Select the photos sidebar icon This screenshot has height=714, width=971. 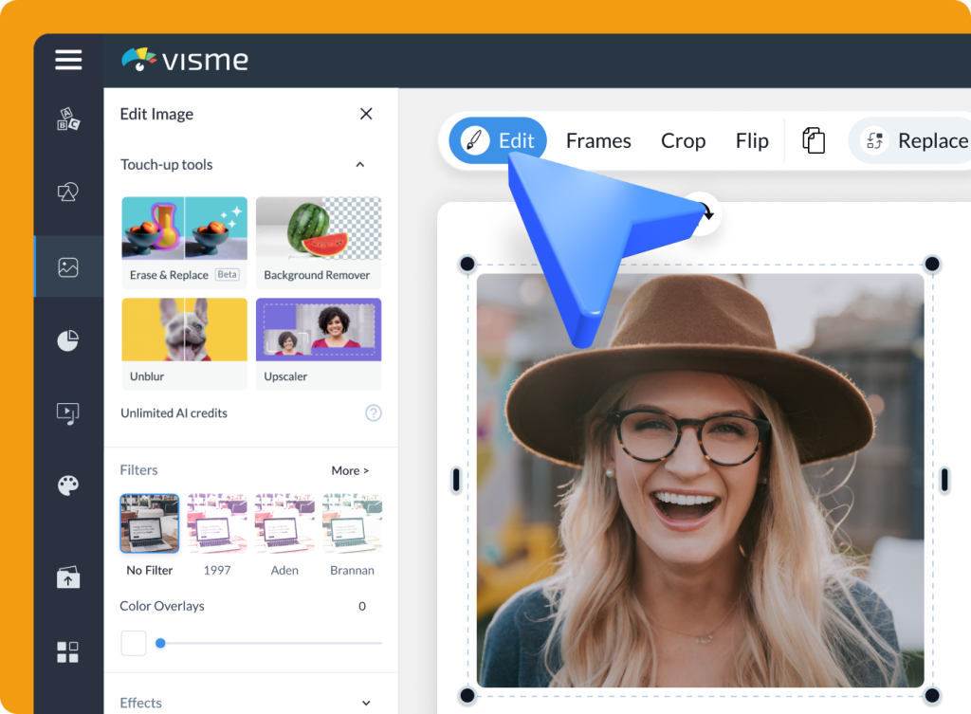[68, 266]
